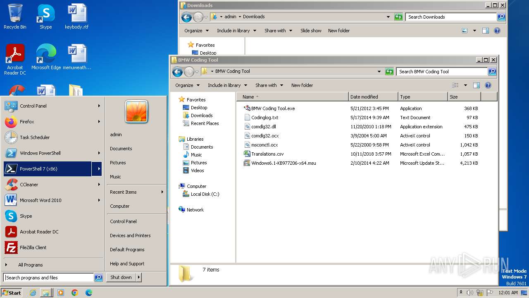Change view icon in BMW Coding Tool window
Viewport: 529px width, 298px height.
pos(455,85)
